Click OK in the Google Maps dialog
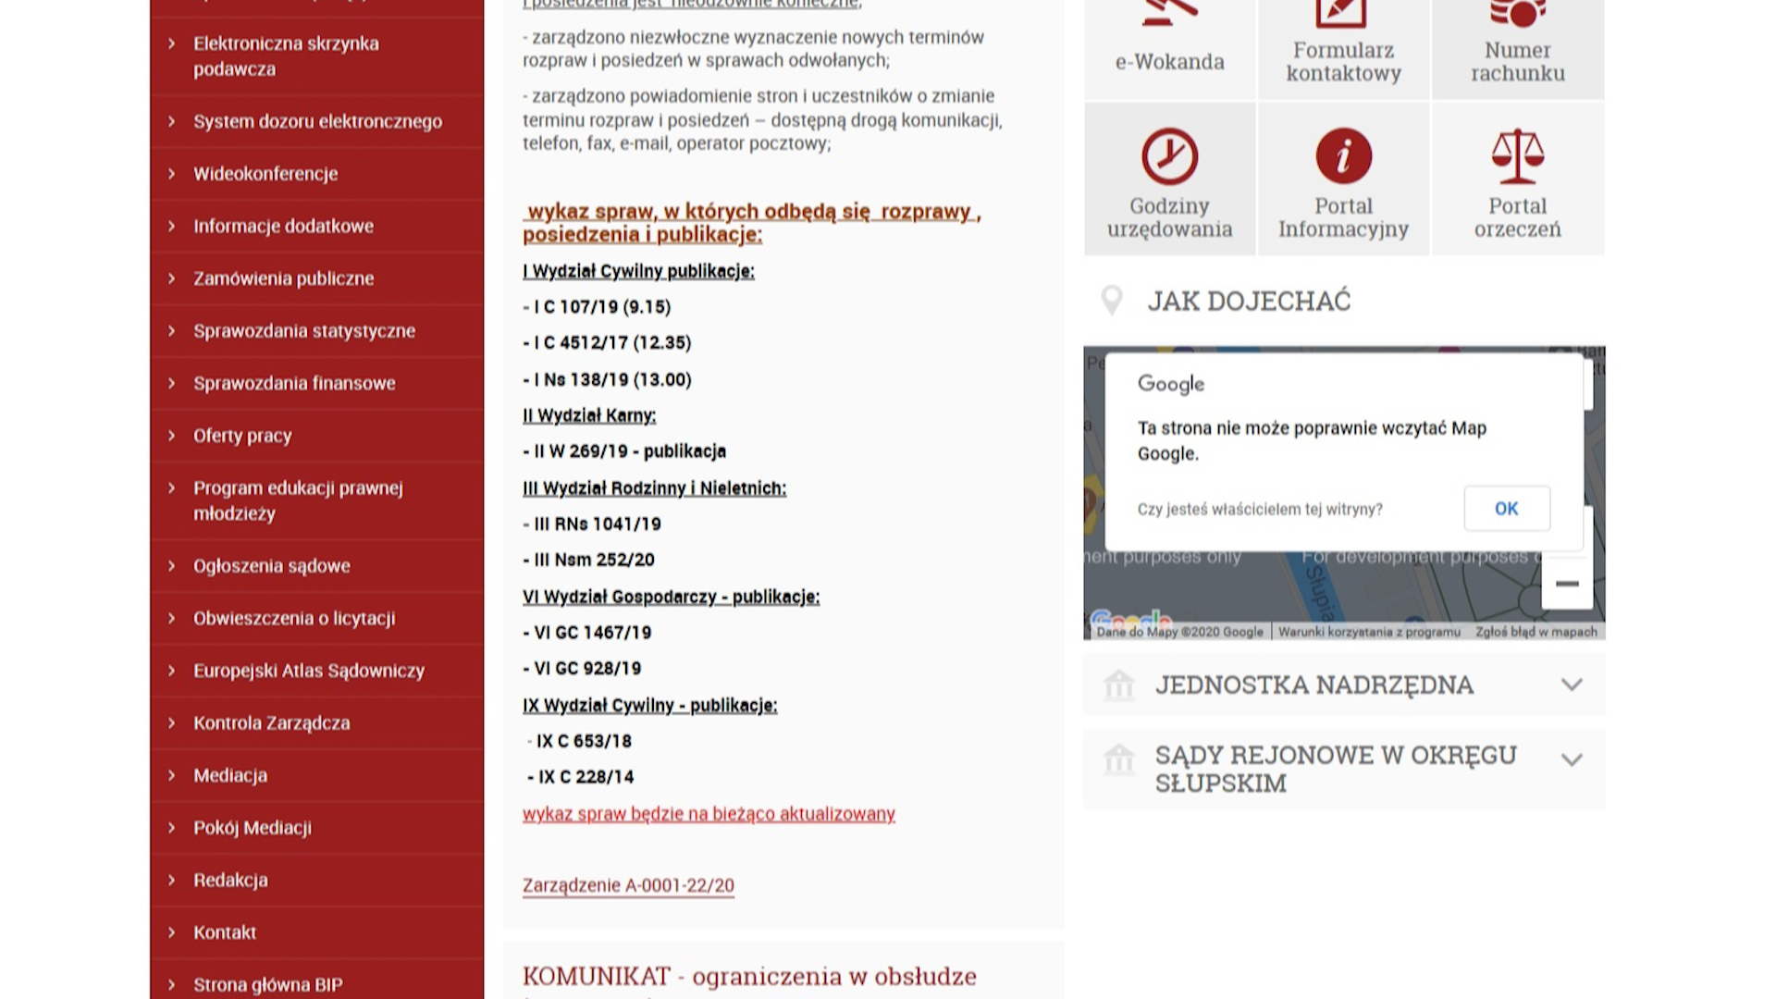The width and height of the screenshot is (1776, 999). (x=1507, y=509)
